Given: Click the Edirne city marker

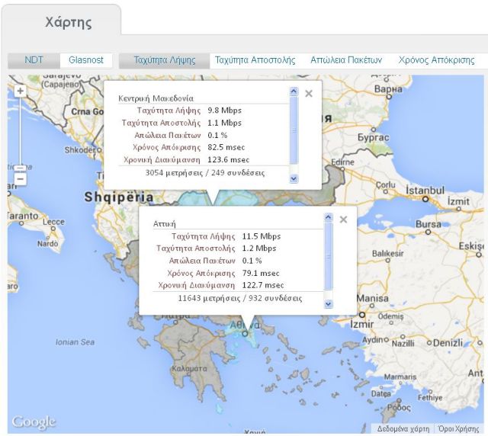Looking at the screenshot, I should coord(342,169).
